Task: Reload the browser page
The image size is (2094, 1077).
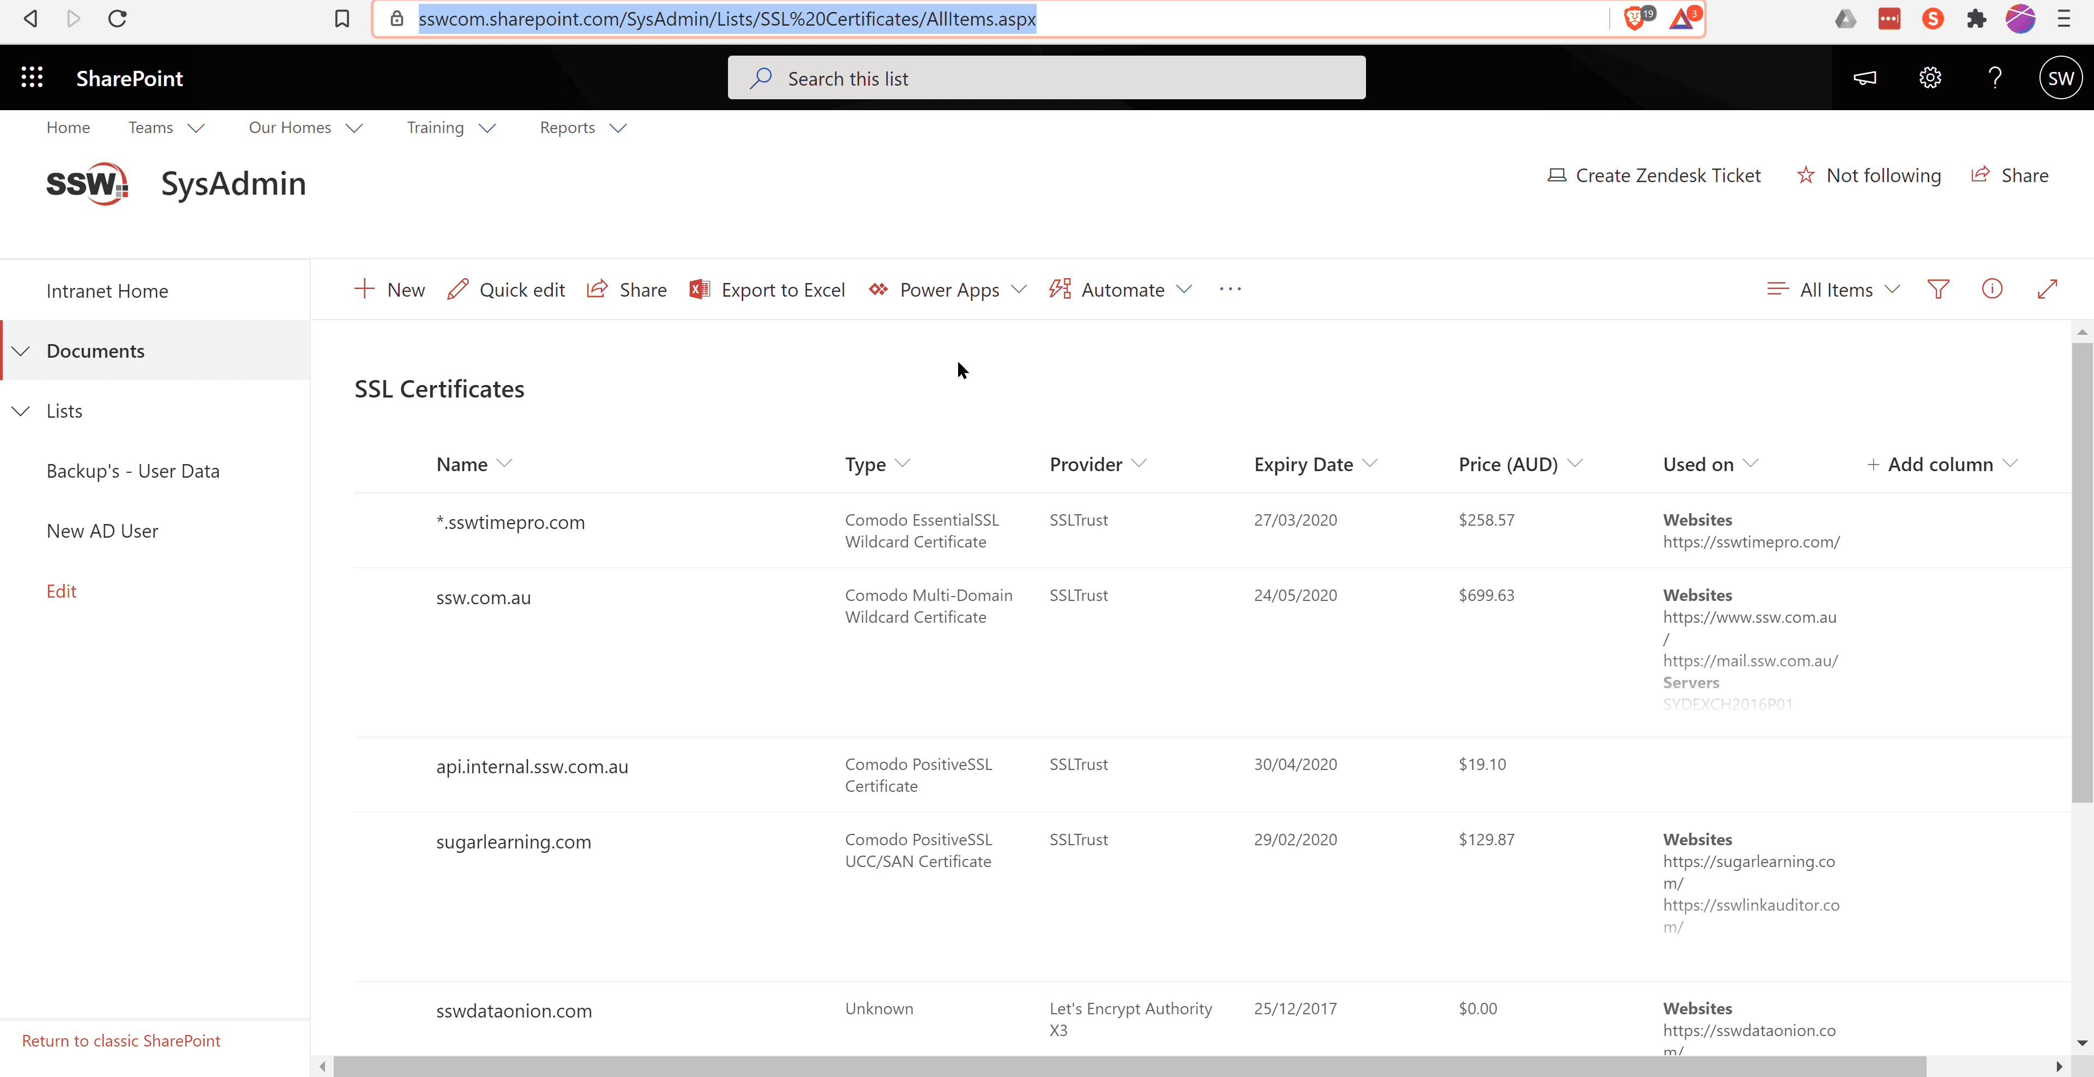Action: [118, 19]
